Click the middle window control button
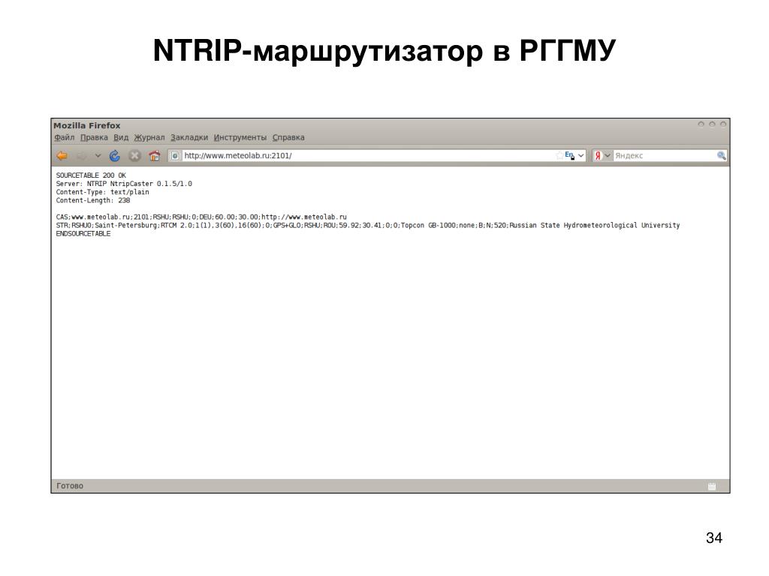This screenshot has width=769, height=576. [x=712, y=124]
